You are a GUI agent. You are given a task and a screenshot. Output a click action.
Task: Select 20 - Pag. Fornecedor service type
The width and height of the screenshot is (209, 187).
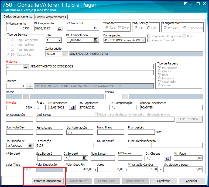click(8, 40)
